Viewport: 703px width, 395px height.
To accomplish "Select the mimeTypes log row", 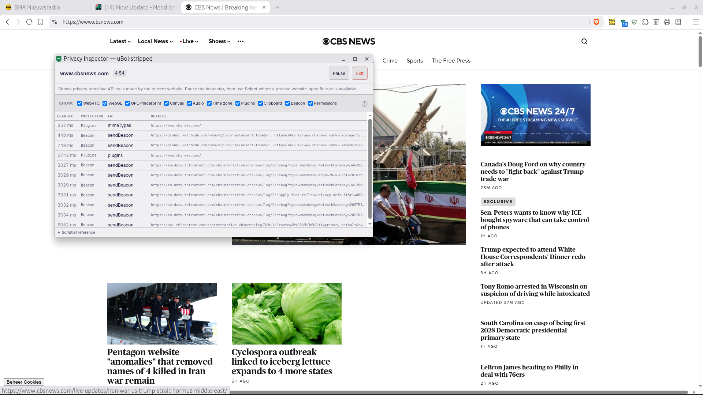I will tap(211, 125).
